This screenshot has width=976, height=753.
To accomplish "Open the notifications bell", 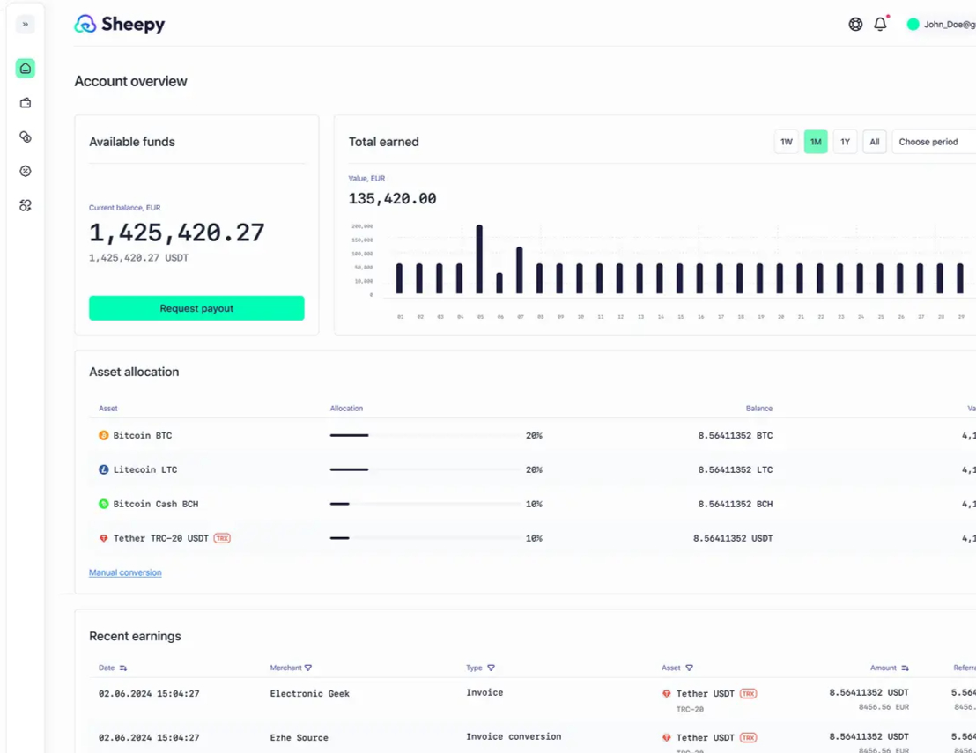I will (880, 25).
